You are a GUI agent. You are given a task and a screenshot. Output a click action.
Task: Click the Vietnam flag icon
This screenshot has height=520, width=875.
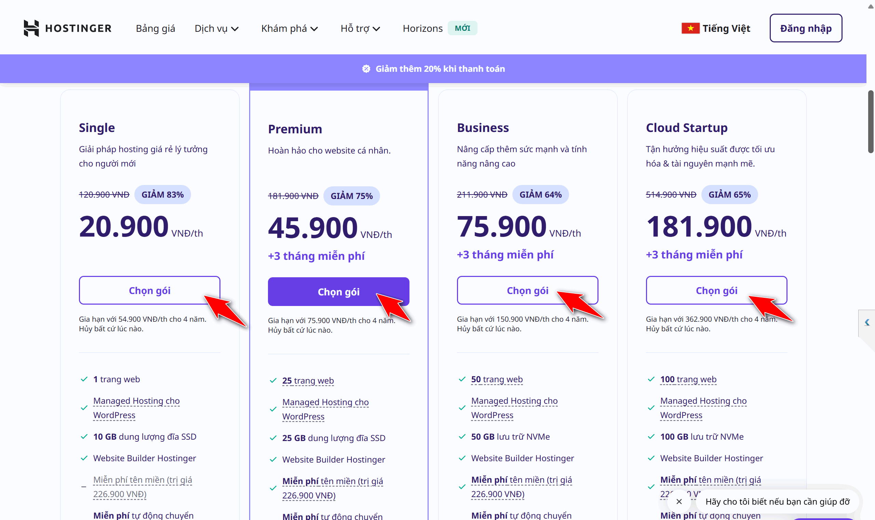tap(690, 28)
